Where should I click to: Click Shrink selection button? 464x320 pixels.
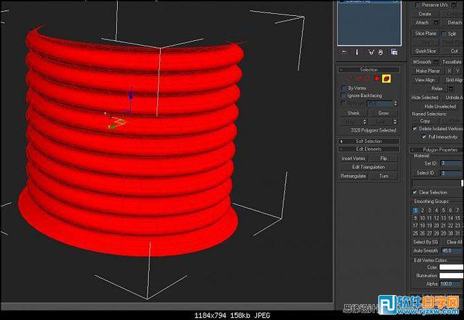point(353,113)
